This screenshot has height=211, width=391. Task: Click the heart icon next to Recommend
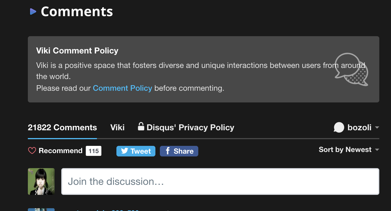coord(32,151)
